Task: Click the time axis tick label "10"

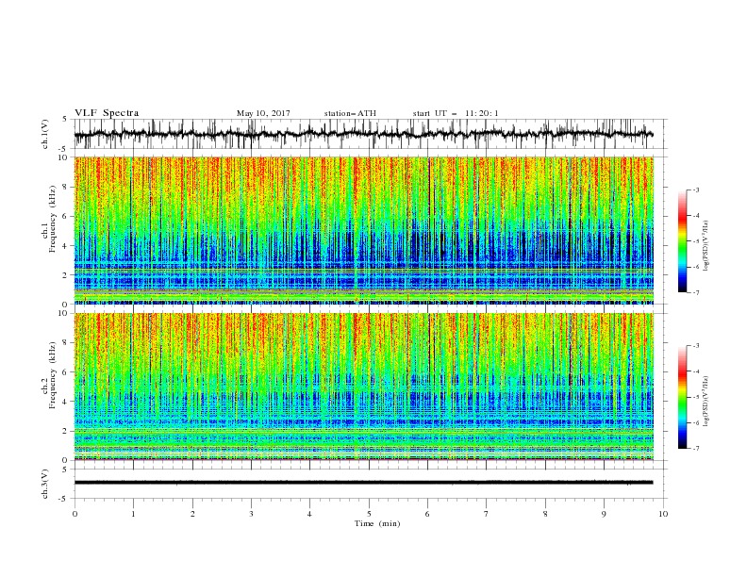Action: [x=663, y=514]
